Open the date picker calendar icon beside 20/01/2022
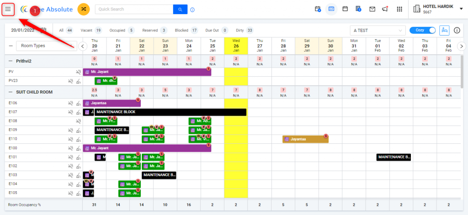468x215 pixels. tap(43, 30)
